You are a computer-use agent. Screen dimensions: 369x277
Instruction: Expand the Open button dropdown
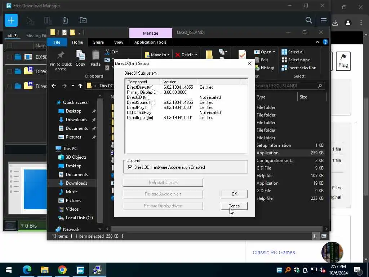coord(274,52)
